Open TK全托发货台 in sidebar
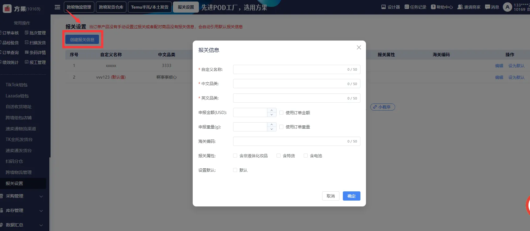The height and width of the screenshot is (231, 530). [19, 139]
